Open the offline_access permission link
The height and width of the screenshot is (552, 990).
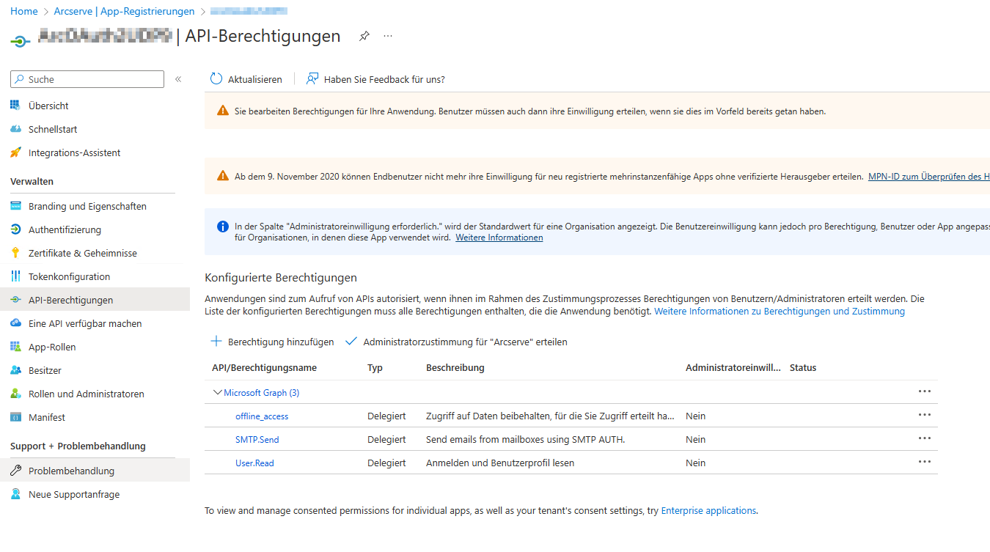click(x=262, y=416)
